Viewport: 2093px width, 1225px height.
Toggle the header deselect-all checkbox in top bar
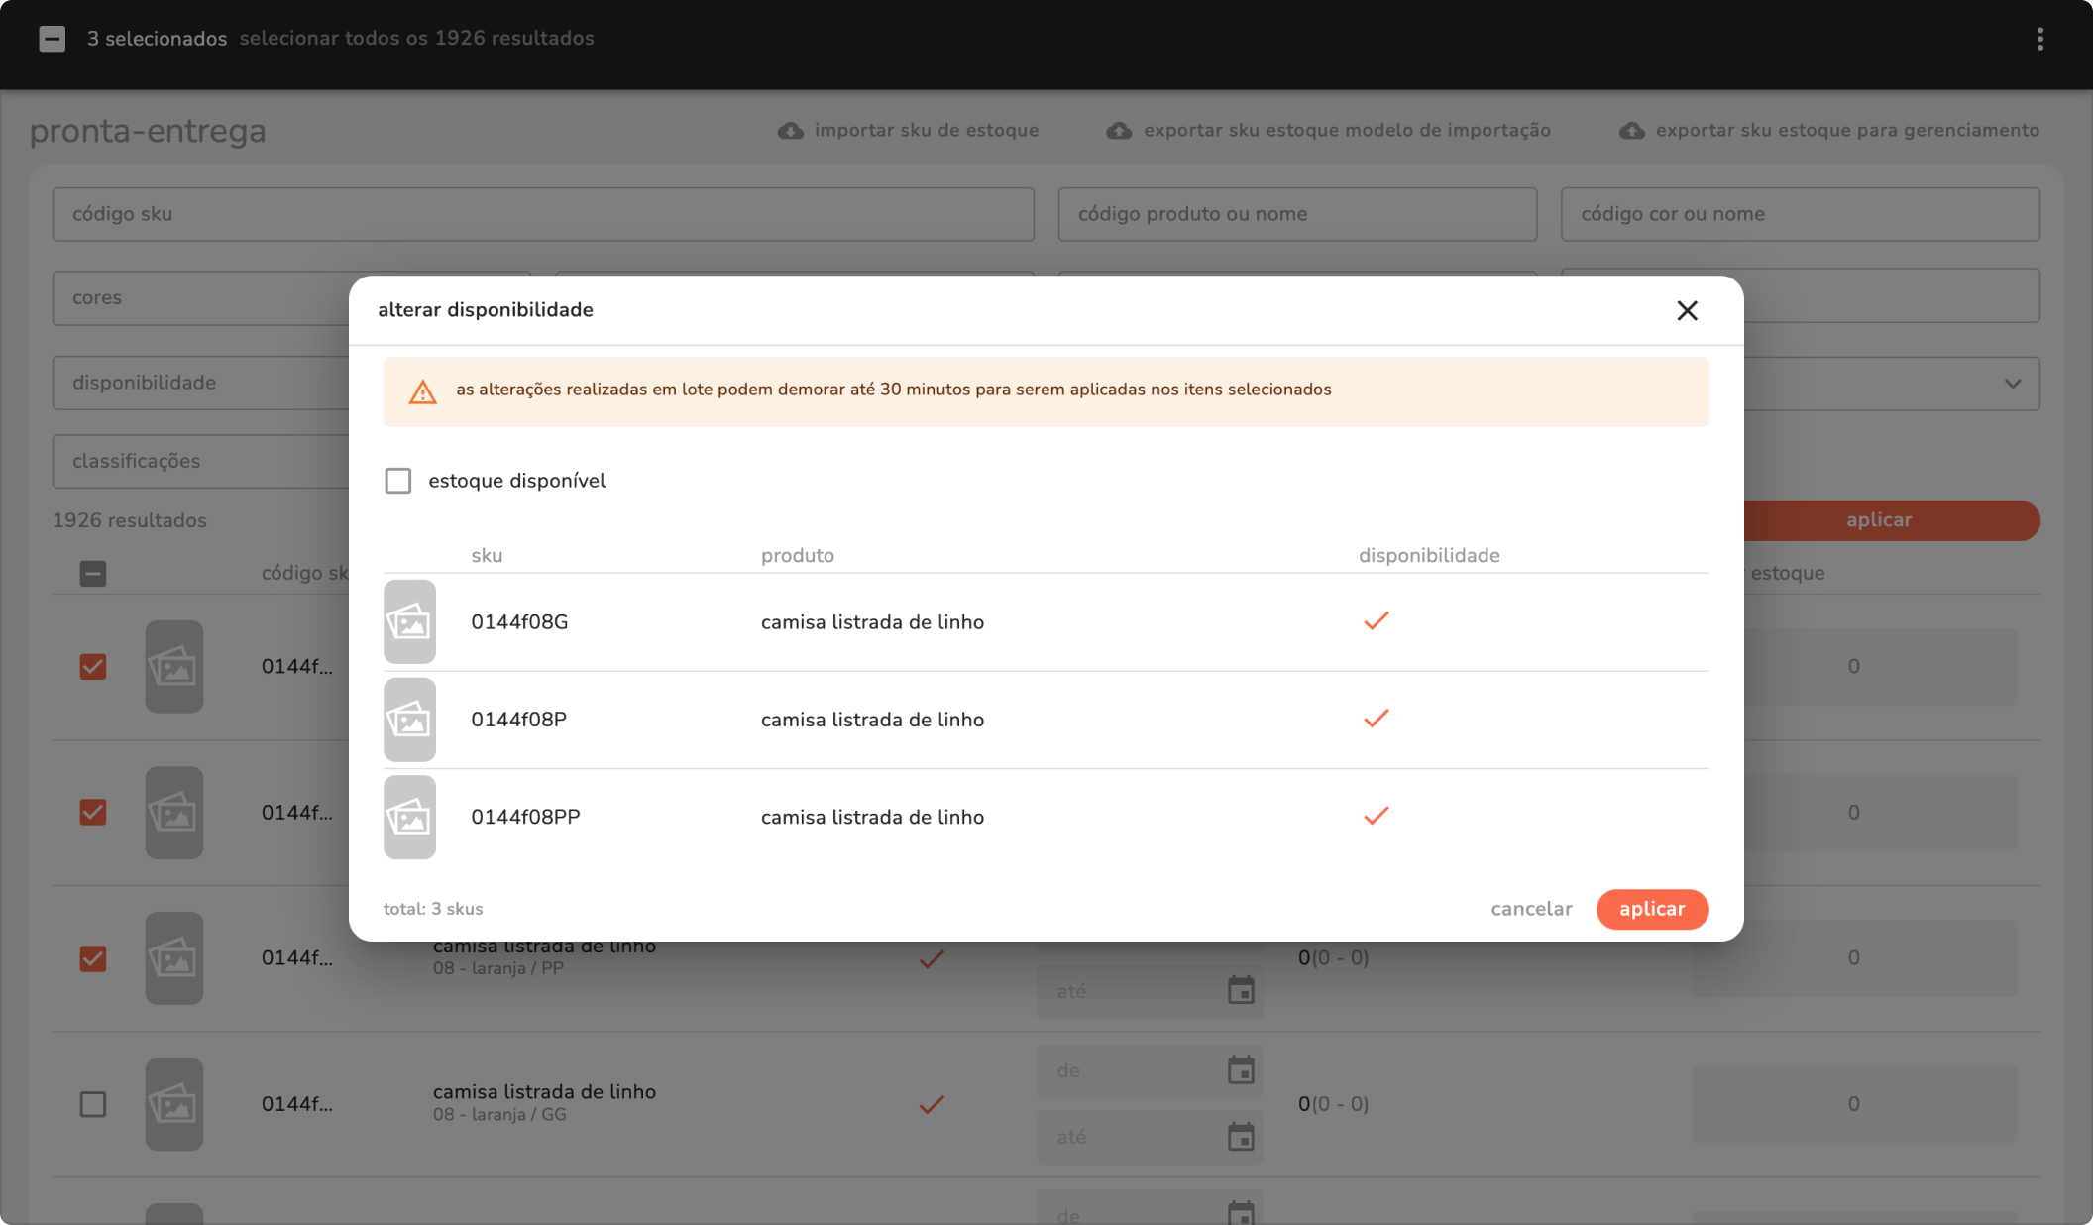click(x=53, y=39)
